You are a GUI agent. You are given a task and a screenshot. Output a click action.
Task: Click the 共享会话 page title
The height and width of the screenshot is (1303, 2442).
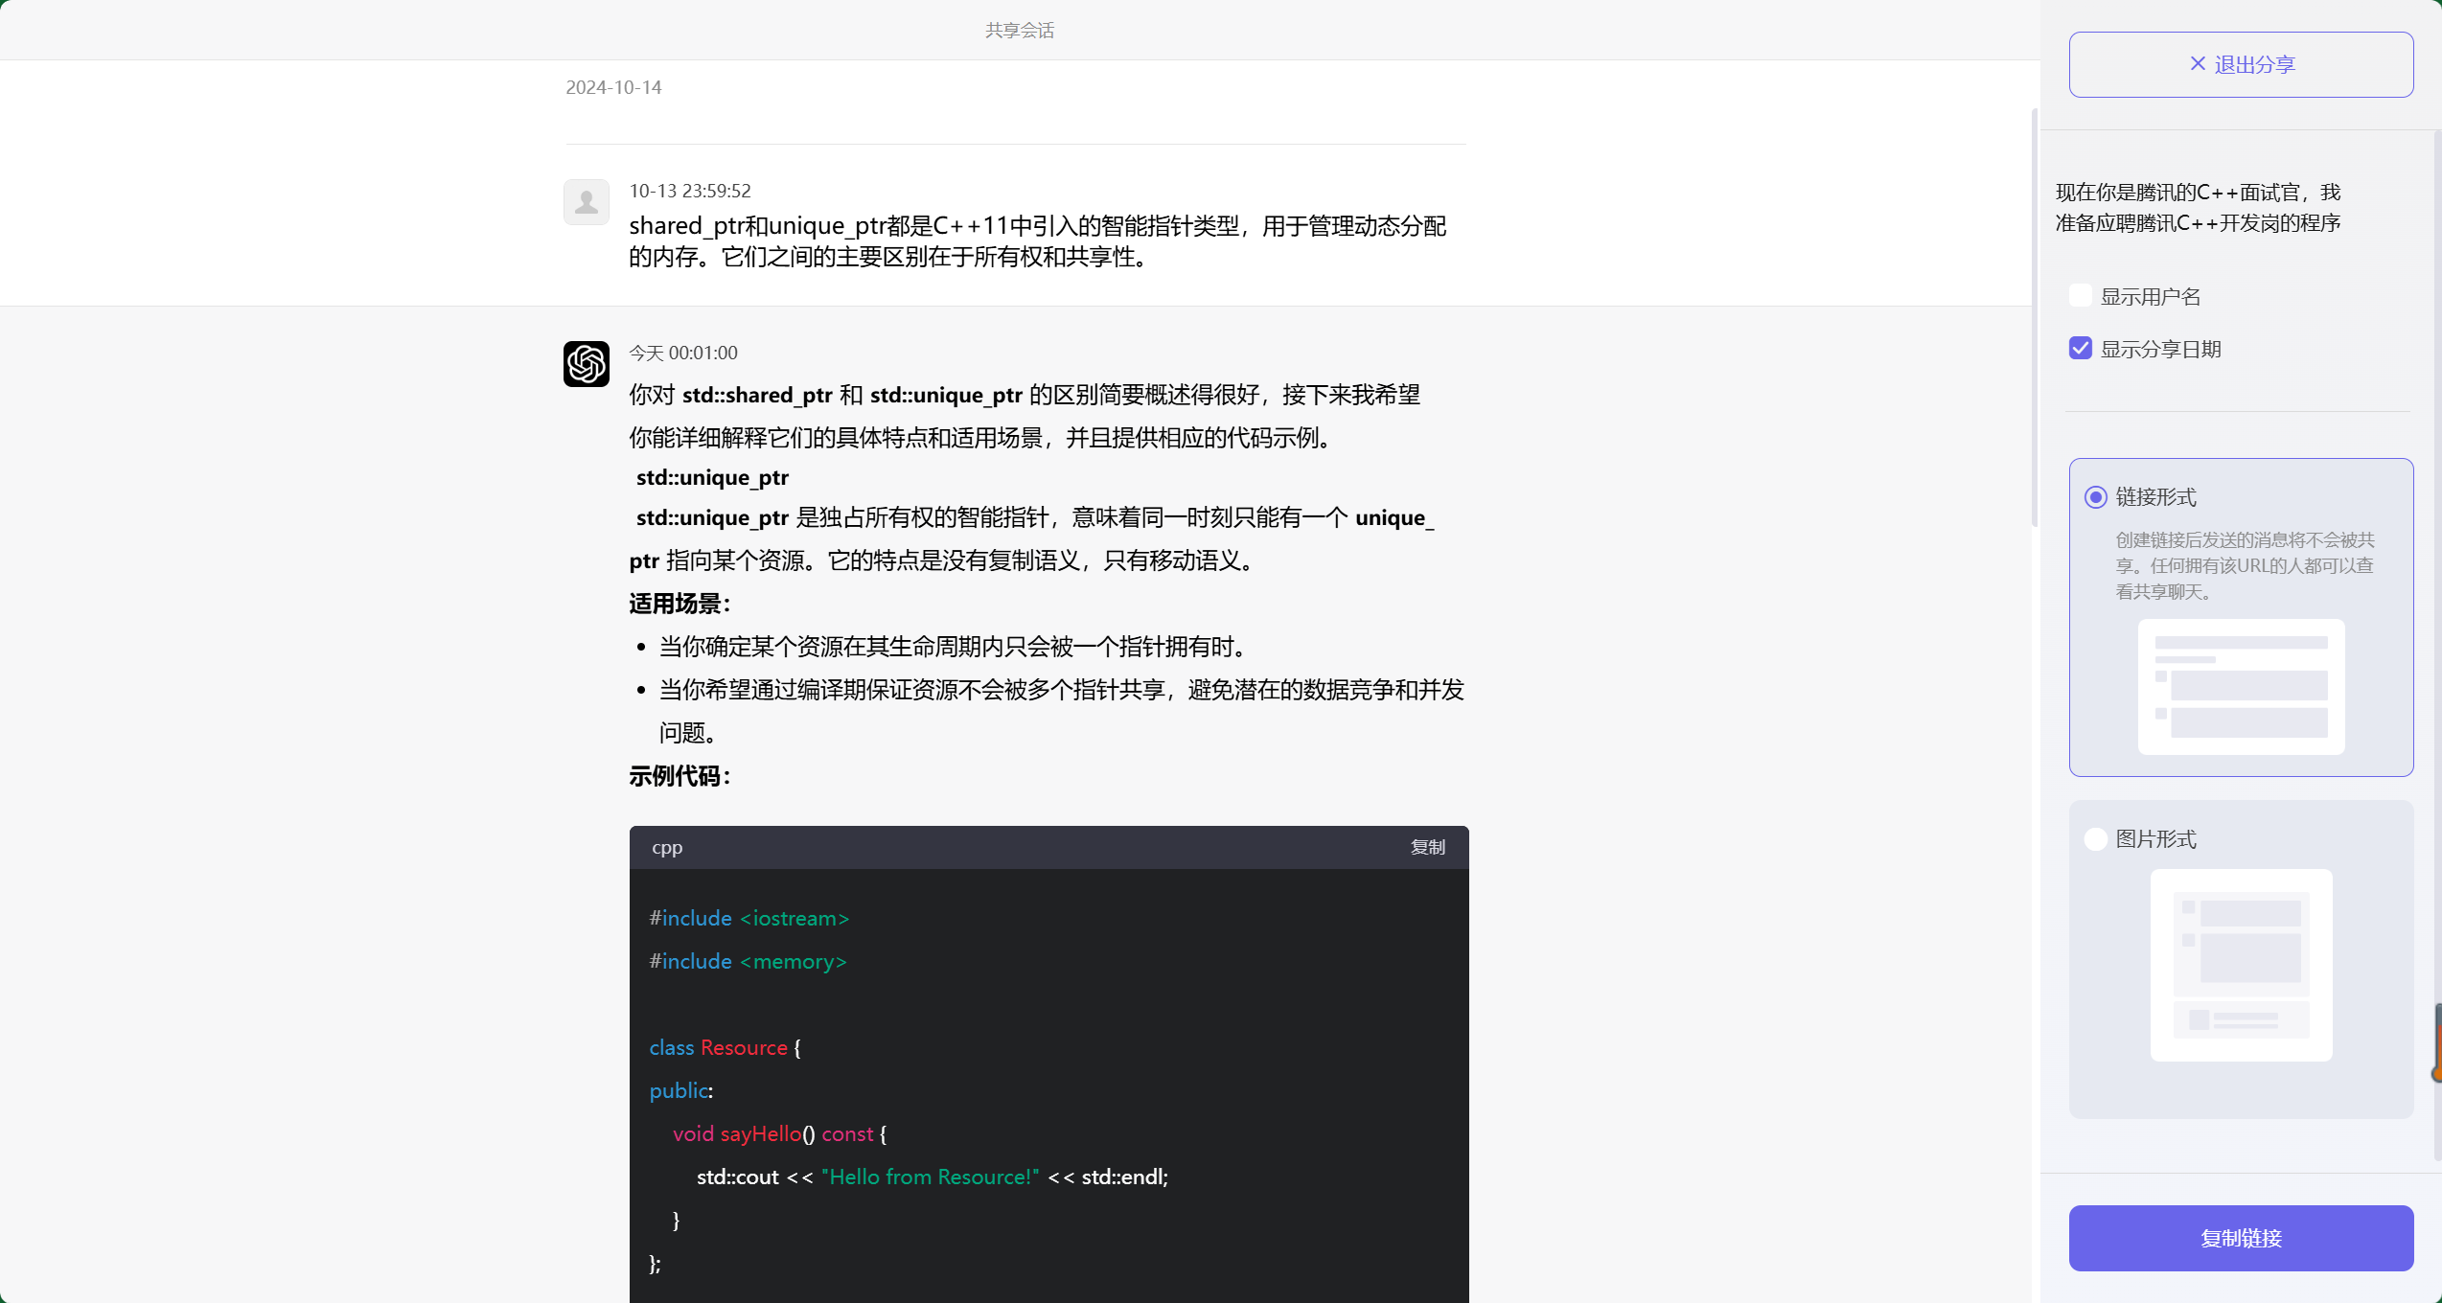point(1018,30)
